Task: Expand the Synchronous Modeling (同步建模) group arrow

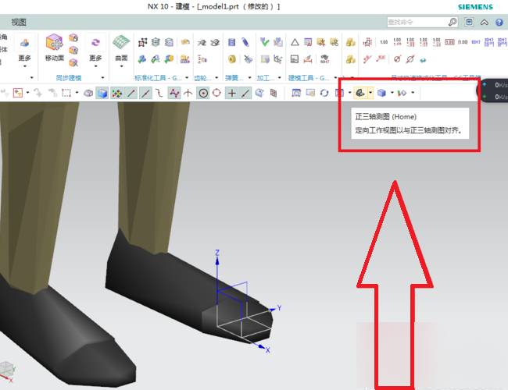Action: click(x=102, y=78)
